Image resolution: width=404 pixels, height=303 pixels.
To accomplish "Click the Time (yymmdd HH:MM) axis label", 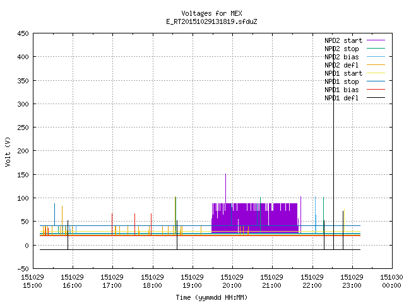I will coord(211,297).
